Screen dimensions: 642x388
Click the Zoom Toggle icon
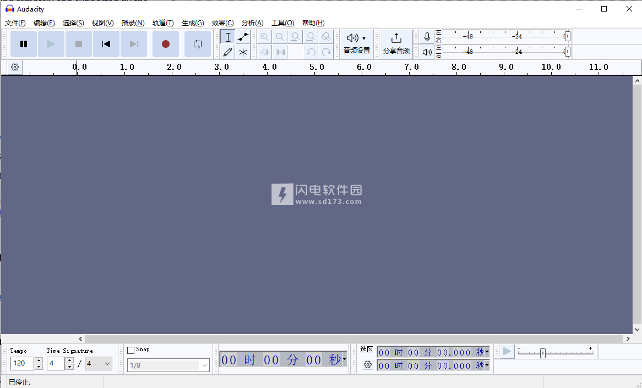327,37
